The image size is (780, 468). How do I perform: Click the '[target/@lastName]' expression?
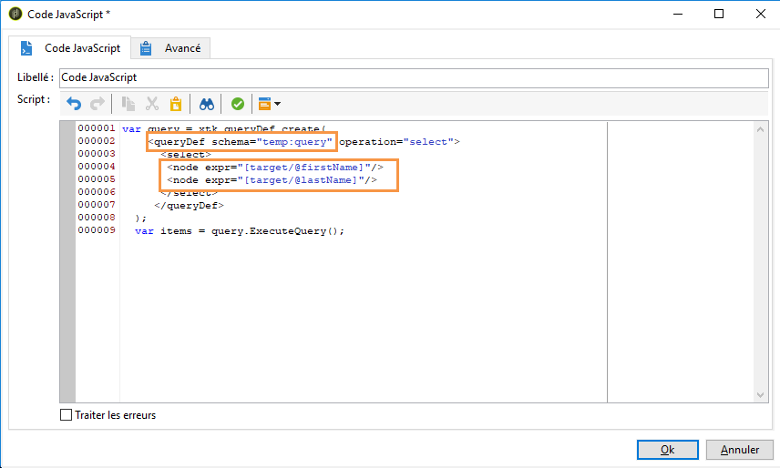(301, 180)
